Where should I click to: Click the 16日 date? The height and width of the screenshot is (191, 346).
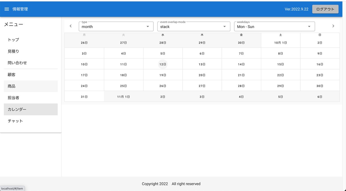[320, 64]
